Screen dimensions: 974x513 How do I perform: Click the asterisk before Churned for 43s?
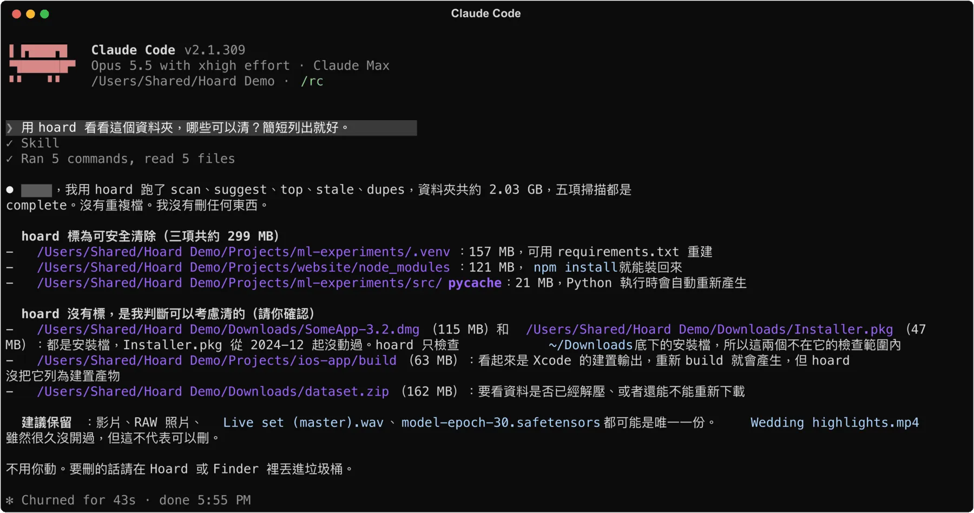(x=10, y=501)
